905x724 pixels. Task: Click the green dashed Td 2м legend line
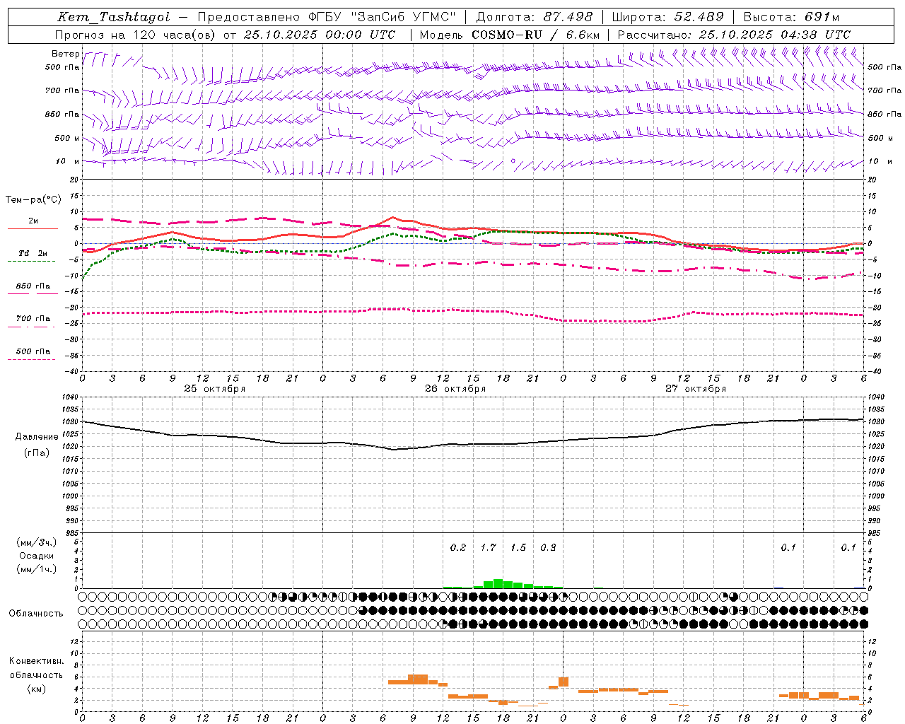pyautogui.click(x=31, y=261)
